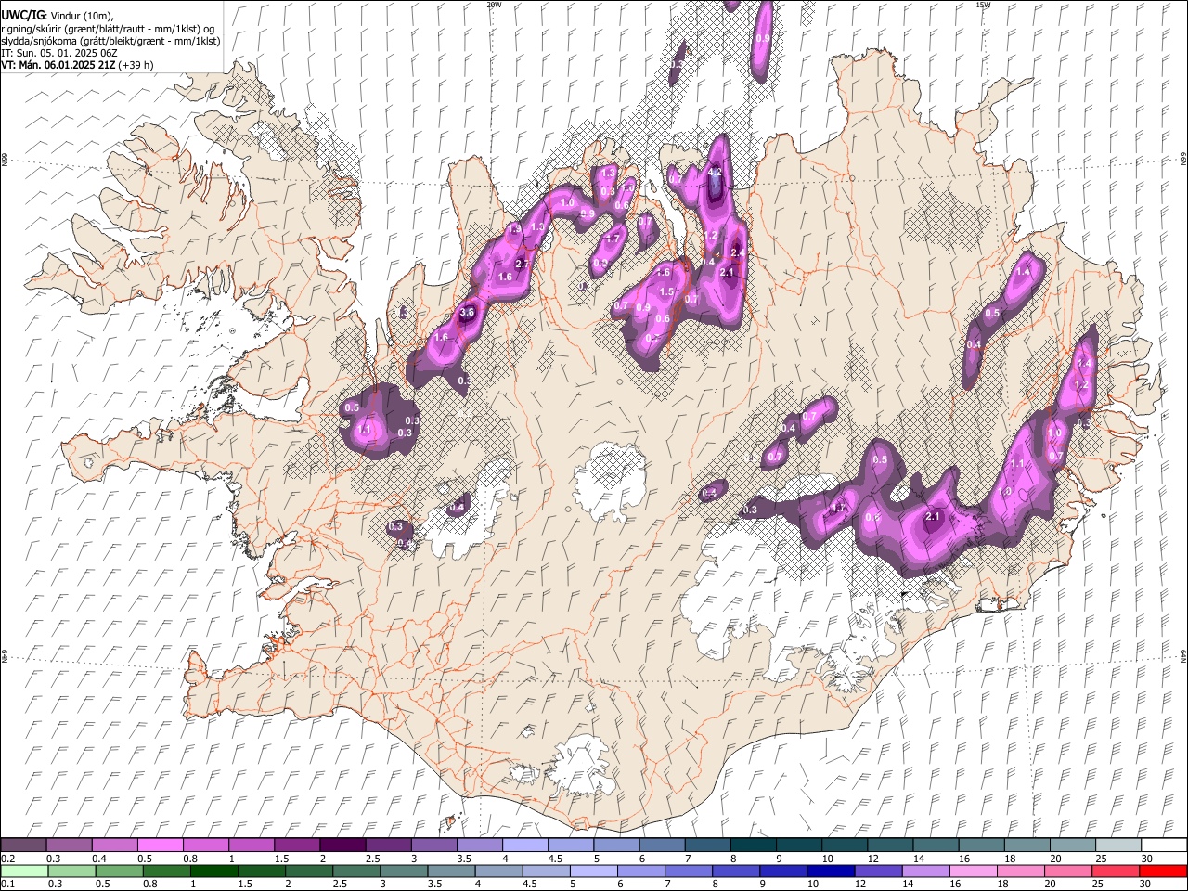Select the 0.3–0.4 purple snow scale swatch
The height and width of the screenshot is (891, 1188).
click(69, 845)
